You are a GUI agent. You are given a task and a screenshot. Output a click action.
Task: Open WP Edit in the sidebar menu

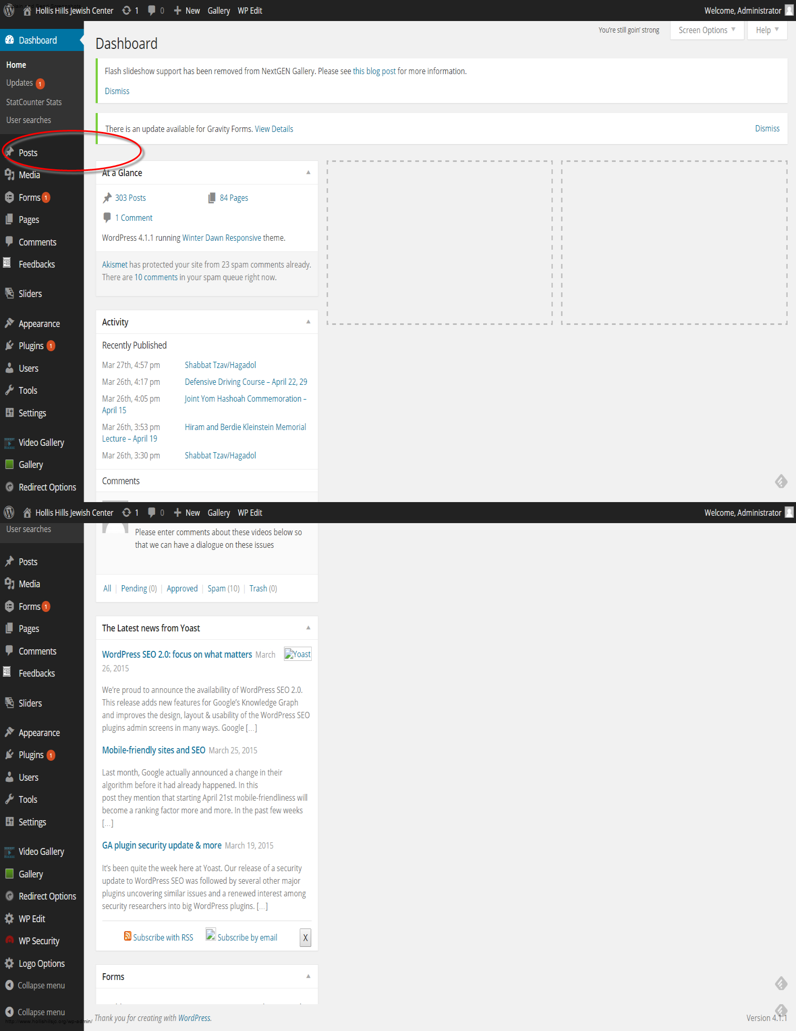tap(32, 918)
